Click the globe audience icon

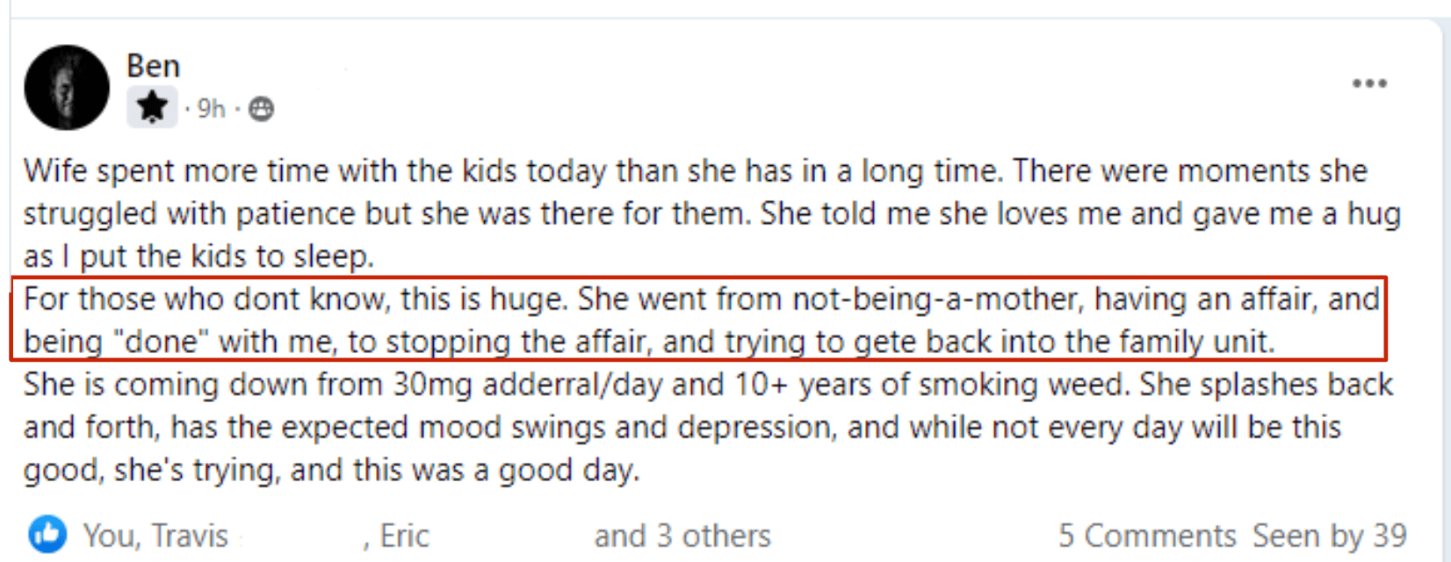[261, 109]
